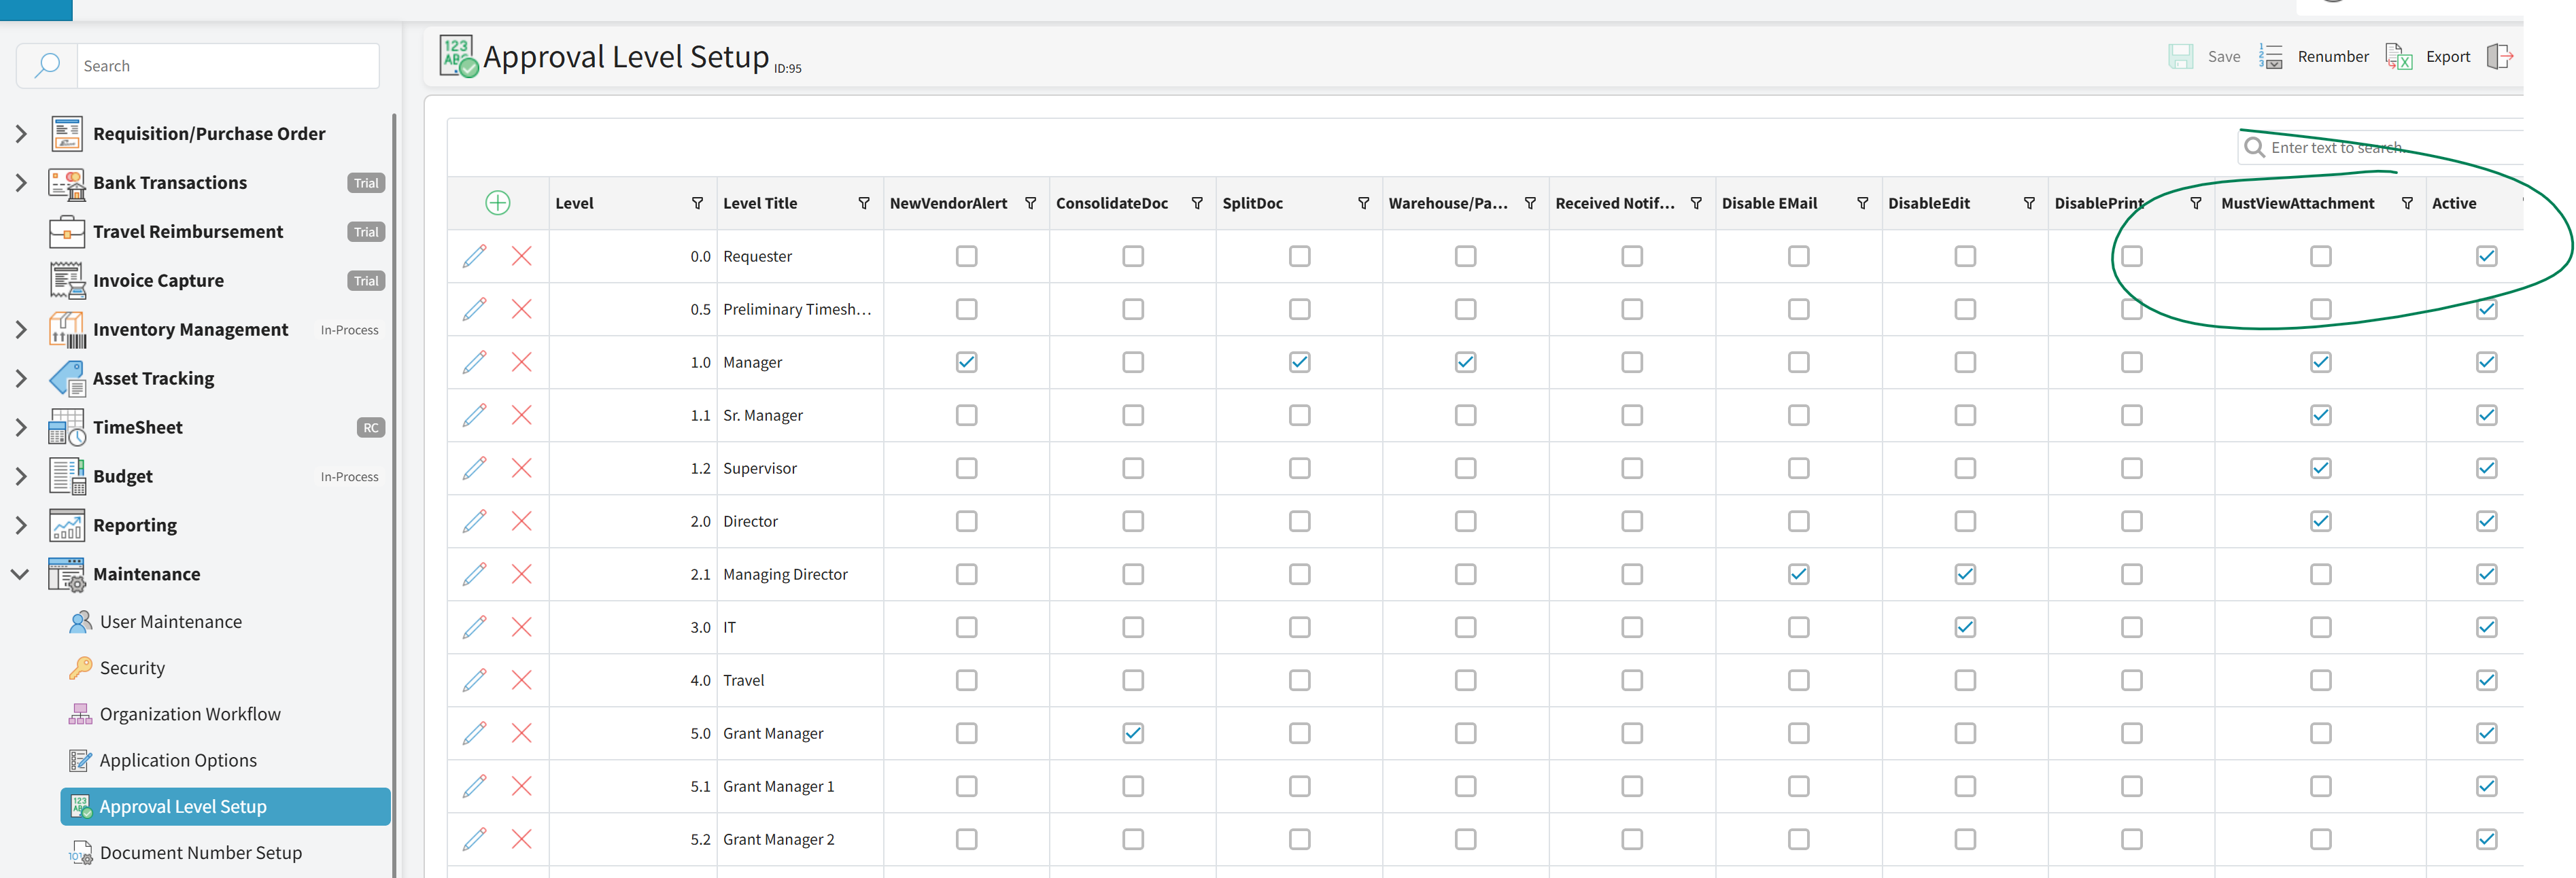Toggle ConsolidateDoc for Grant Manager row
Image resolution: width=2576 pixels, height=878 pixels.
pyautogui.click(x=1132, y=733)
